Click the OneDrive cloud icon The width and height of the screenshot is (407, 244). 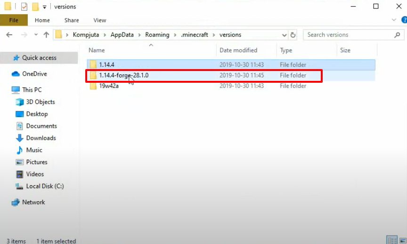click(16, 74)
